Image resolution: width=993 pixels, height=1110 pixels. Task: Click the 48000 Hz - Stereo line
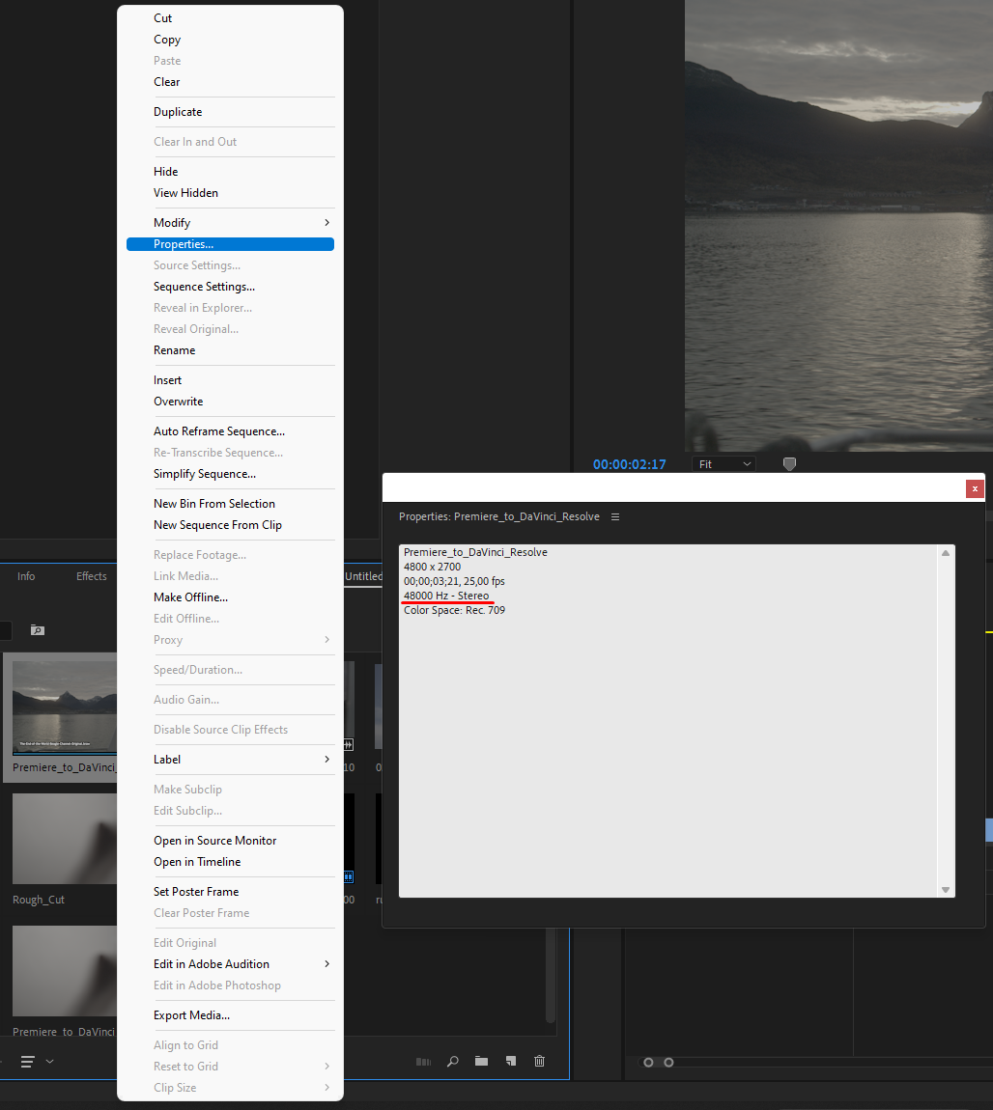(446, 596)
